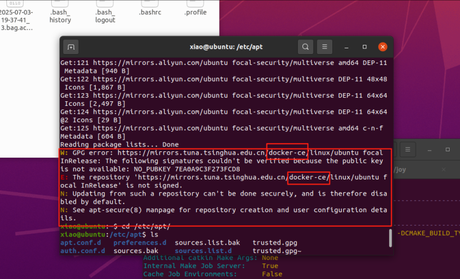Click the 'See apt-secure(8) manpage' note
Image resolution: width=460 pixels, height=279 pixels.
click(x=224, y=210)
